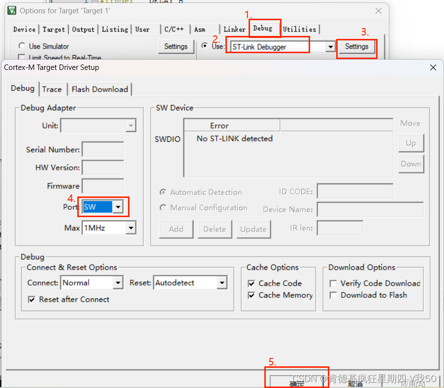Click Settings button next to Use Simulator

(x=176, y=46)
